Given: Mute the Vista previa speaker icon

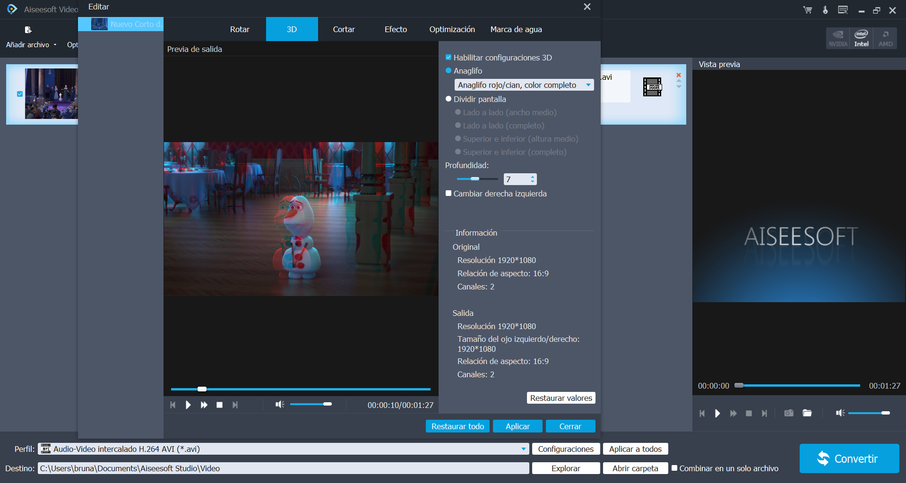Looking at the screenshot, I should (x=840, y=413).
